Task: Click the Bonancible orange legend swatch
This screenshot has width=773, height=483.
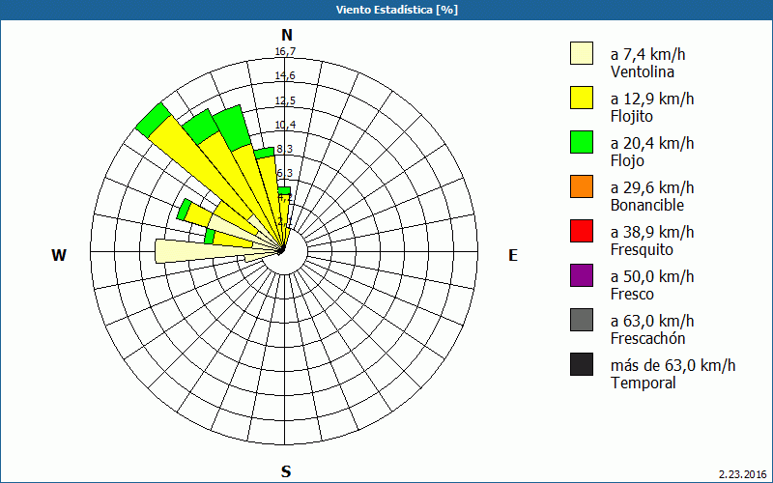Action: pyautogui.click(x=582, y=186)
